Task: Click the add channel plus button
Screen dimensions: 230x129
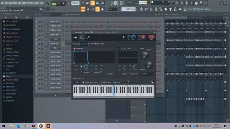Action: pyautogui.click(x=56, y=95)
